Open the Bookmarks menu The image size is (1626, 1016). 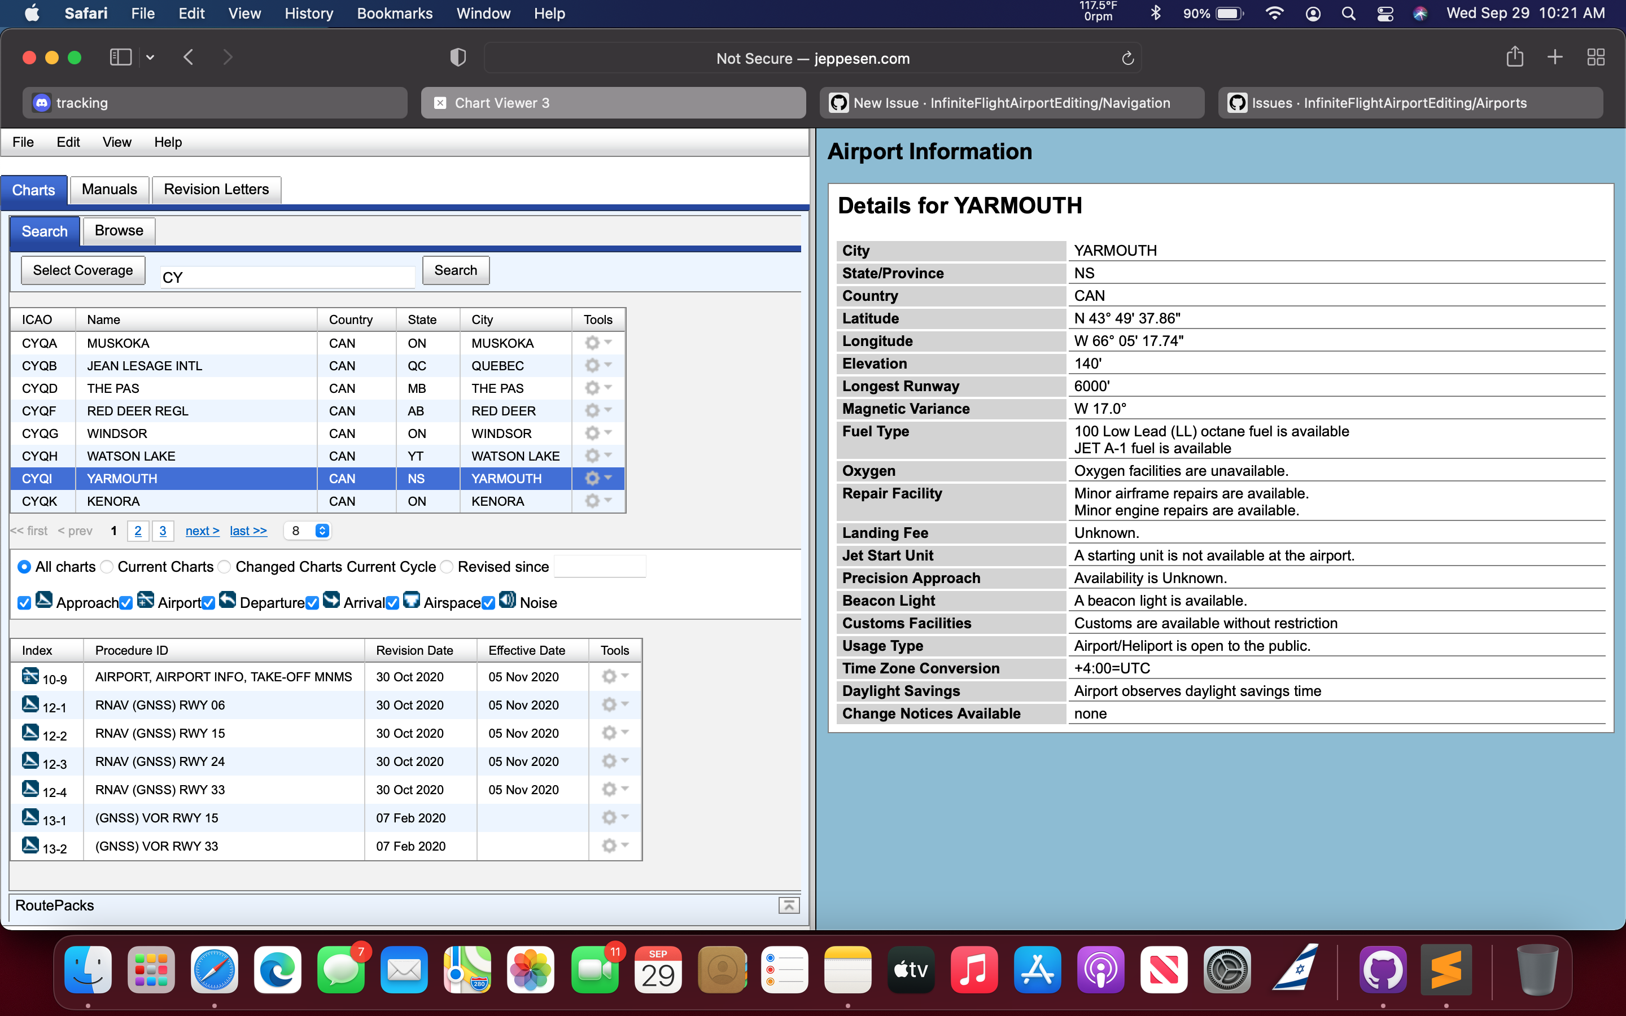[x=395, y=14]
